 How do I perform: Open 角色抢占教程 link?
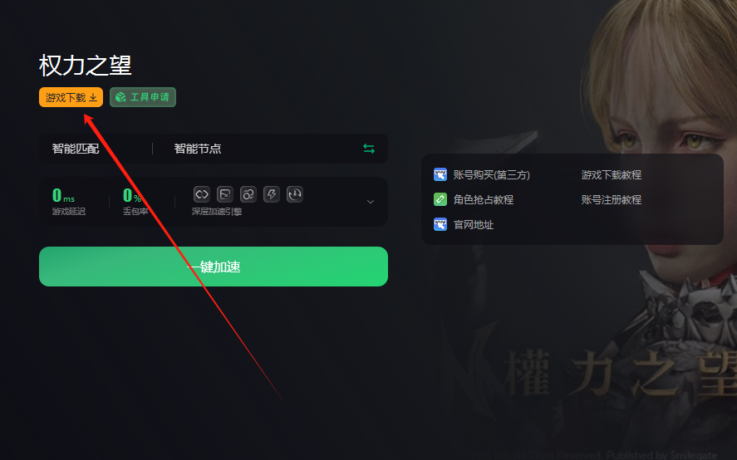(x=484, y=200)
